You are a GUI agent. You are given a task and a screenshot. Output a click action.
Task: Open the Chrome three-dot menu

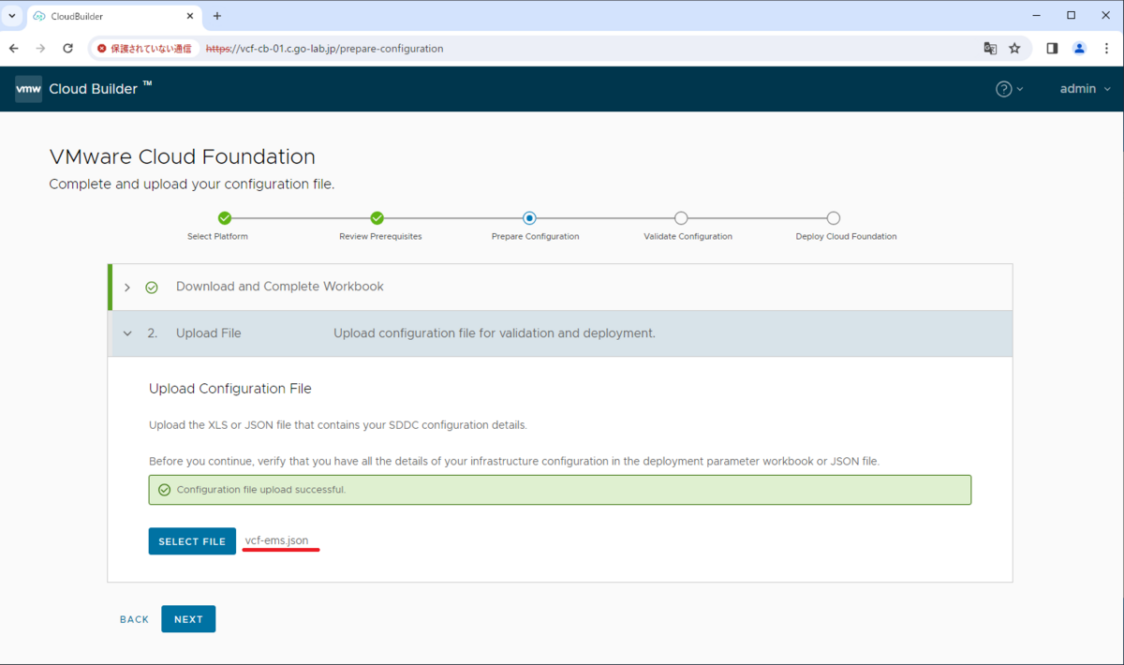[1106, 48]
